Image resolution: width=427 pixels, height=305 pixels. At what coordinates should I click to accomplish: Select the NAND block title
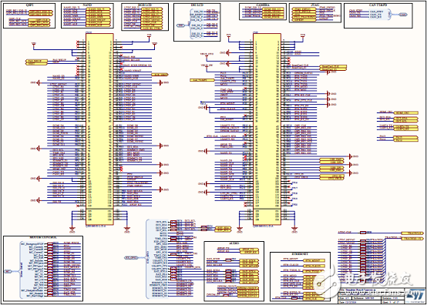[x=87, y=5]
